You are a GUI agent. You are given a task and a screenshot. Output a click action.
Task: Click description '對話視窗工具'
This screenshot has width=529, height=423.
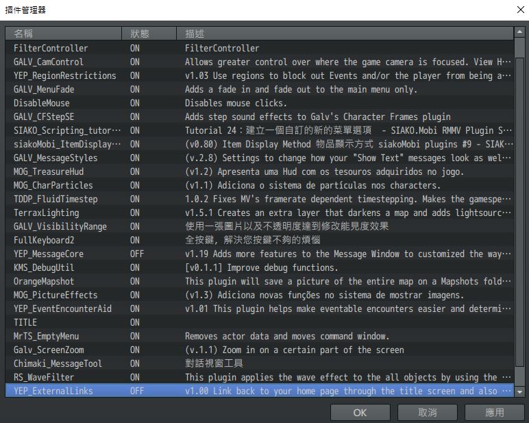coord(214,363)
